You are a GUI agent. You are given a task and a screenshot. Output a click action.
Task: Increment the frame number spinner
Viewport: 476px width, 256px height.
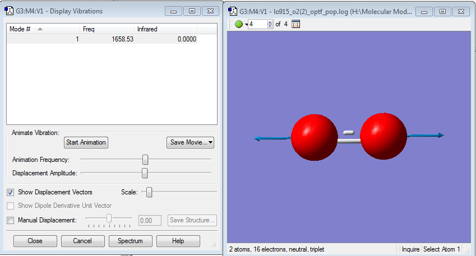click(x=270, y=22)
